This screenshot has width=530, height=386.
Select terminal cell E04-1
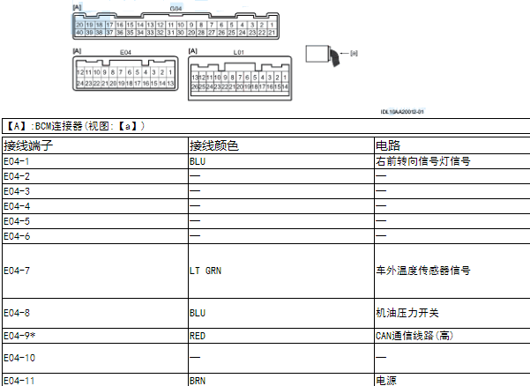tap(95, 161)
